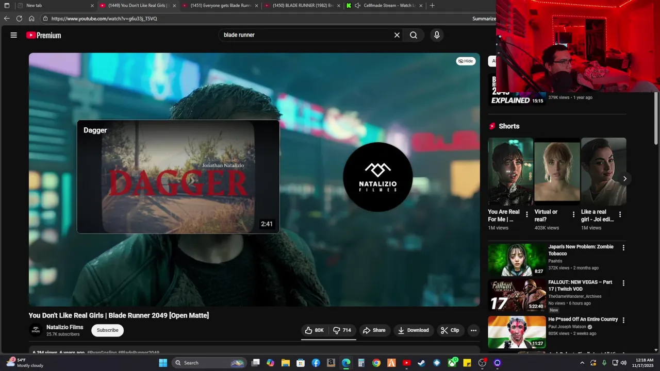Open the suggested 'Dagger' video card
This screenshot has width=660, height=371.
point(178,177)
